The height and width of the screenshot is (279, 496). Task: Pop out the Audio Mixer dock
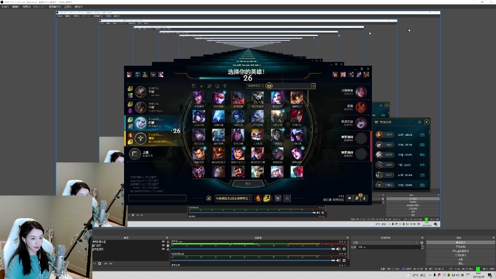(x=347, y=237)
